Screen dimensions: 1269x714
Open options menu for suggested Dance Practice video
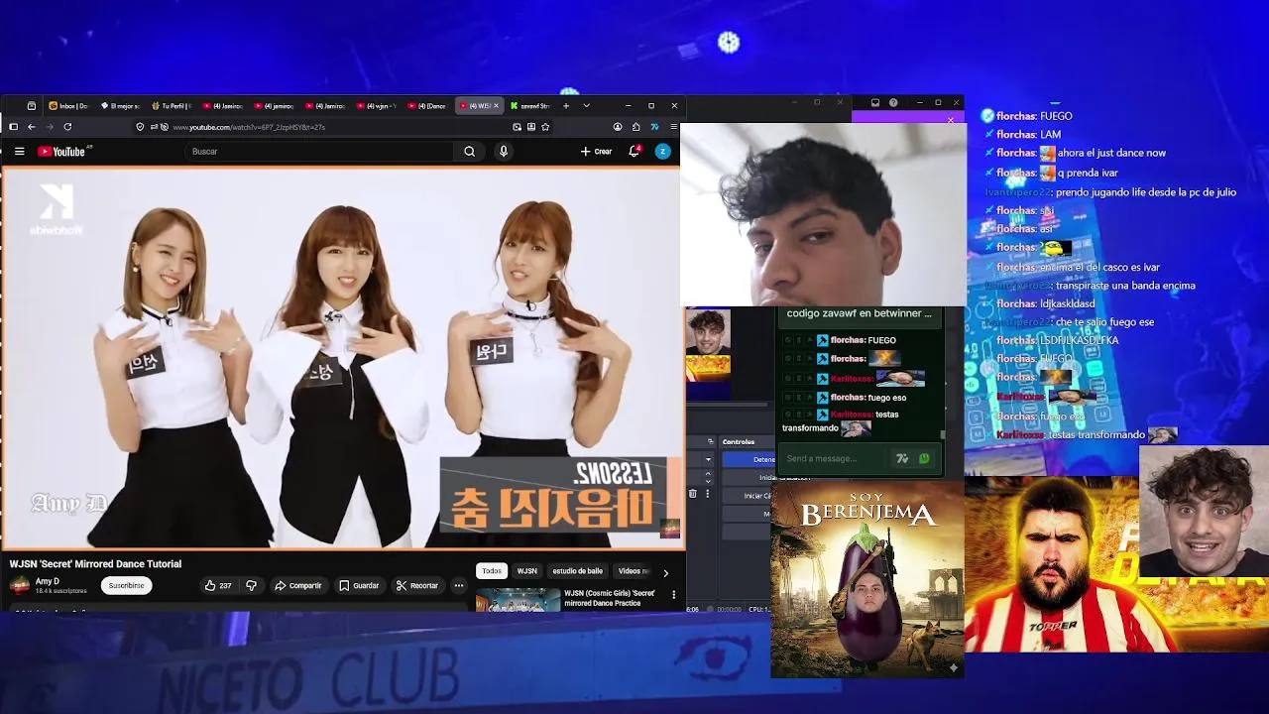(x=674, y=595)
